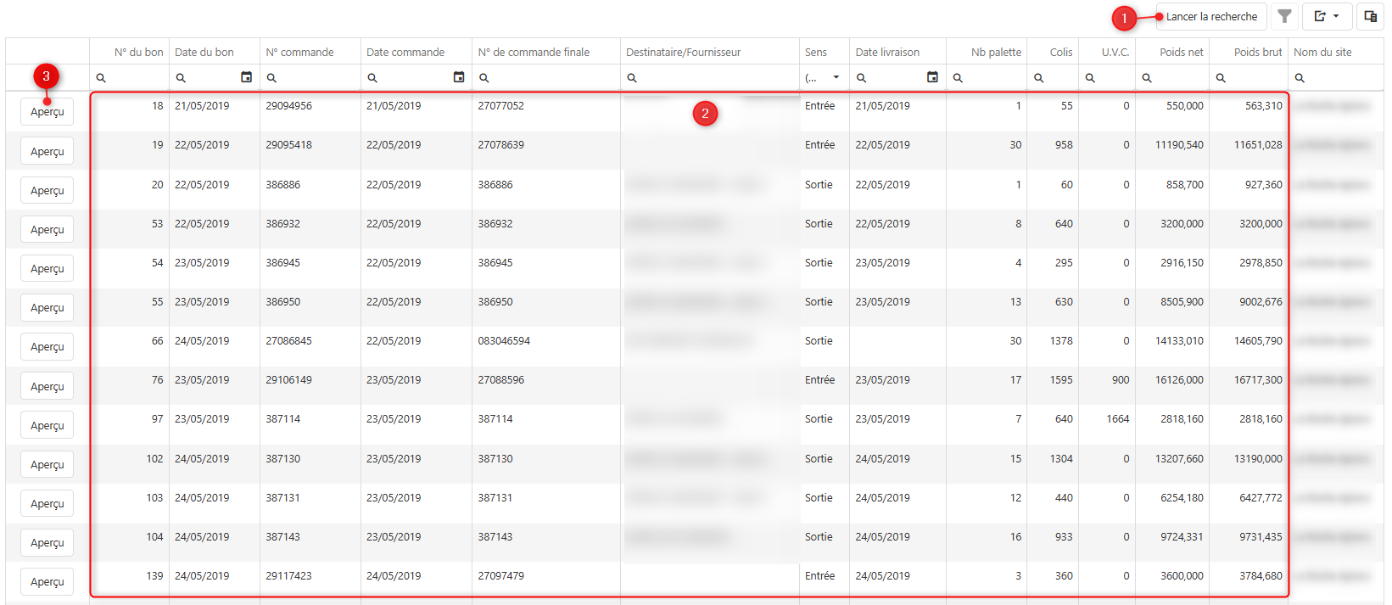Image resolution: width=1392 pixels, height=605 pixels.
Task: Click the Nom du site search icon
Action: click(x=1300, y=78)
